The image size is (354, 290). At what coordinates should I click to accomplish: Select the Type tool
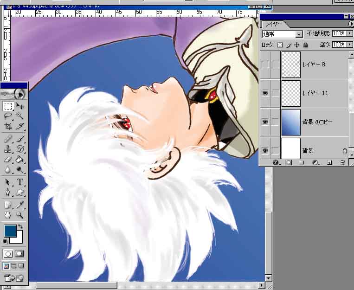[20, 182]
